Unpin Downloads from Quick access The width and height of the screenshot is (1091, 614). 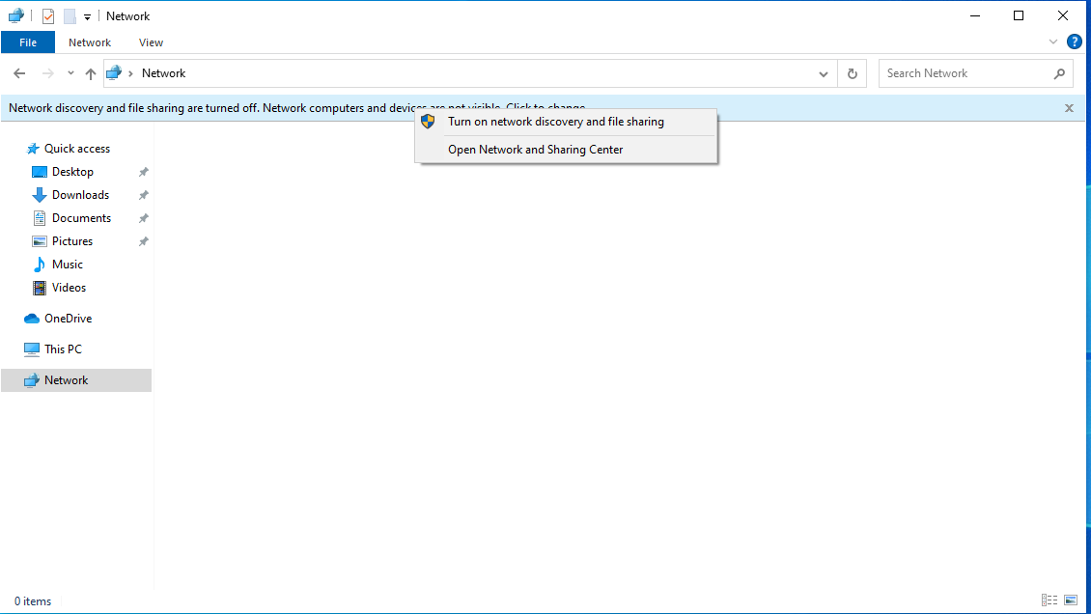143,194
